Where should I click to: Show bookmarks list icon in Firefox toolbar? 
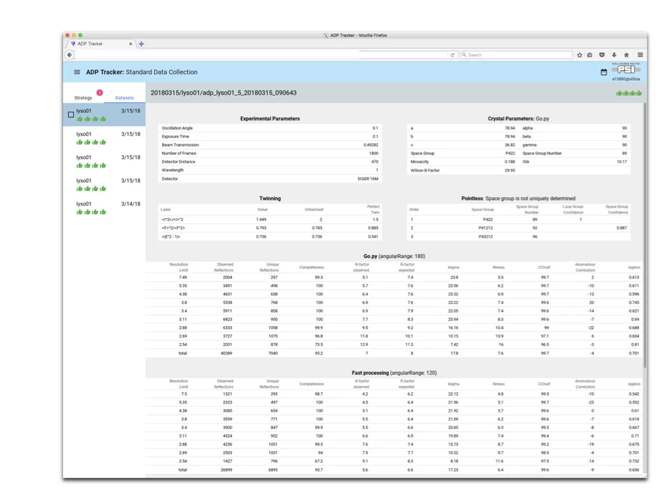pyautogui.click(x=590, y=54)
